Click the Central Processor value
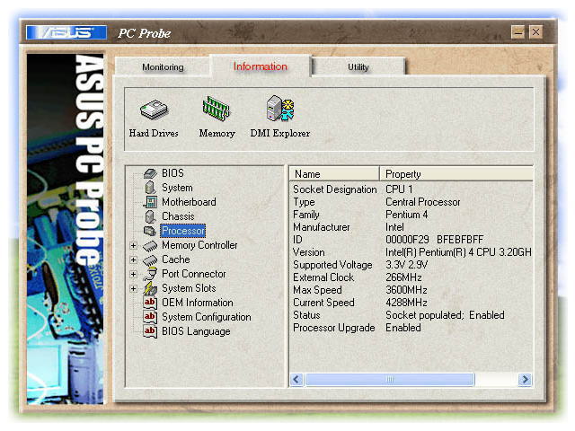The height and width of the screenshot is (431, 575). [423, 202]
